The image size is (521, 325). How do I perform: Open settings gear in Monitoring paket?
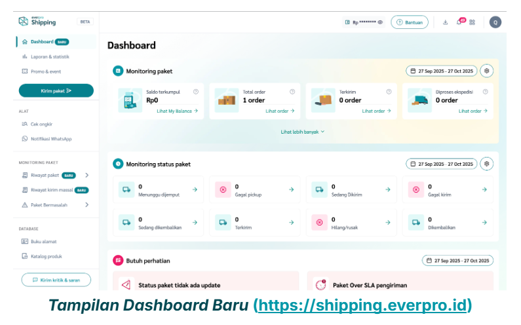click(486, 71)
